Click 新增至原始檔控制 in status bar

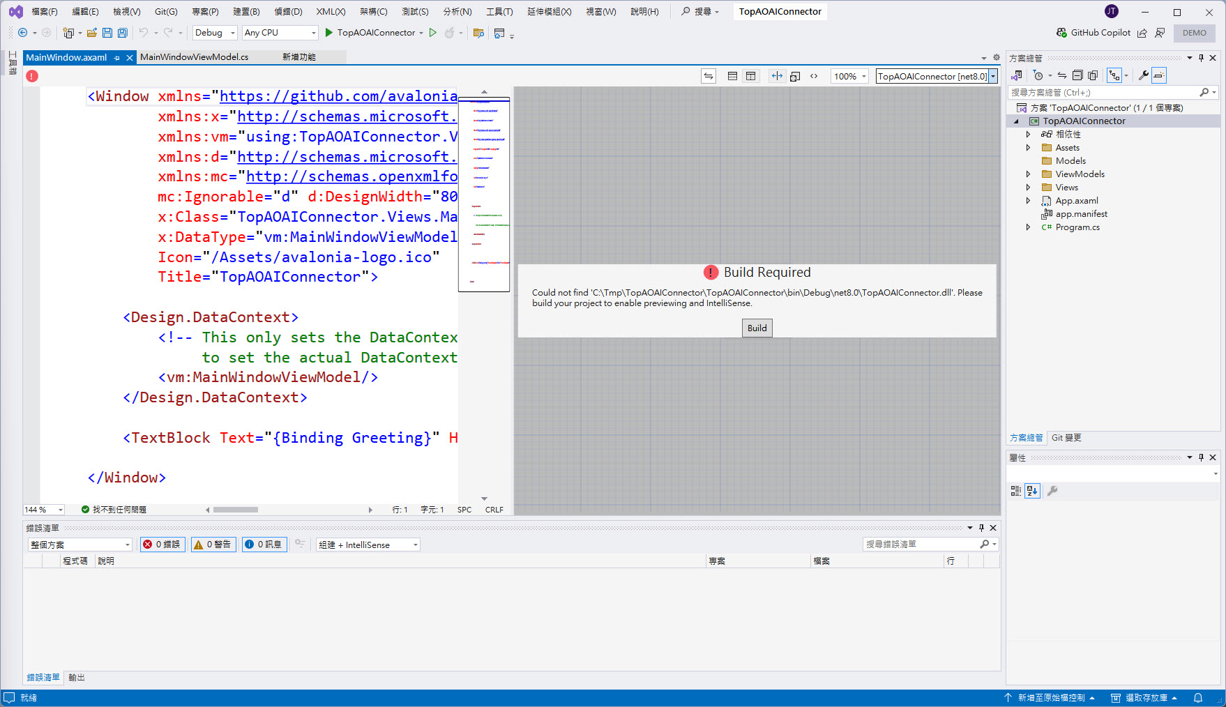(x=1050, y=698)
